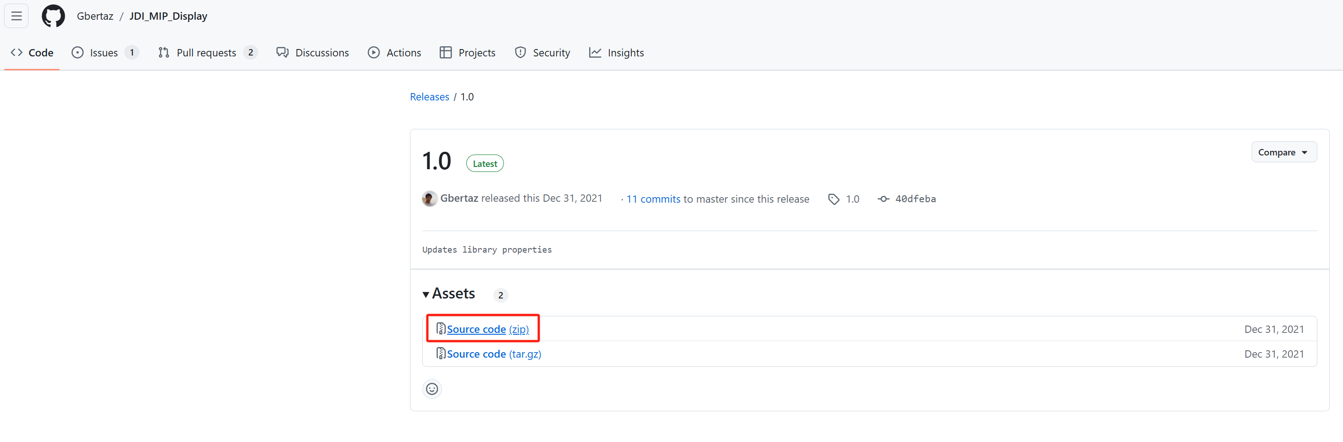Click the tag icon next to 1.0
Viewport: 1343px width, 442px height.
834,199
